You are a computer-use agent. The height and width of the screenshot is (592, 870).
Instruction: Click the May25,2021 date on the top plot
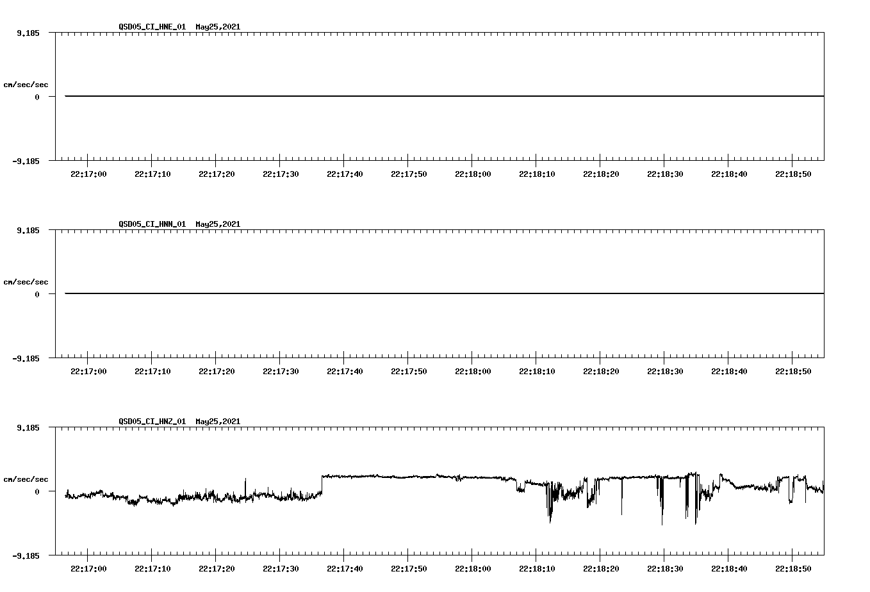(x=217, y=28)
